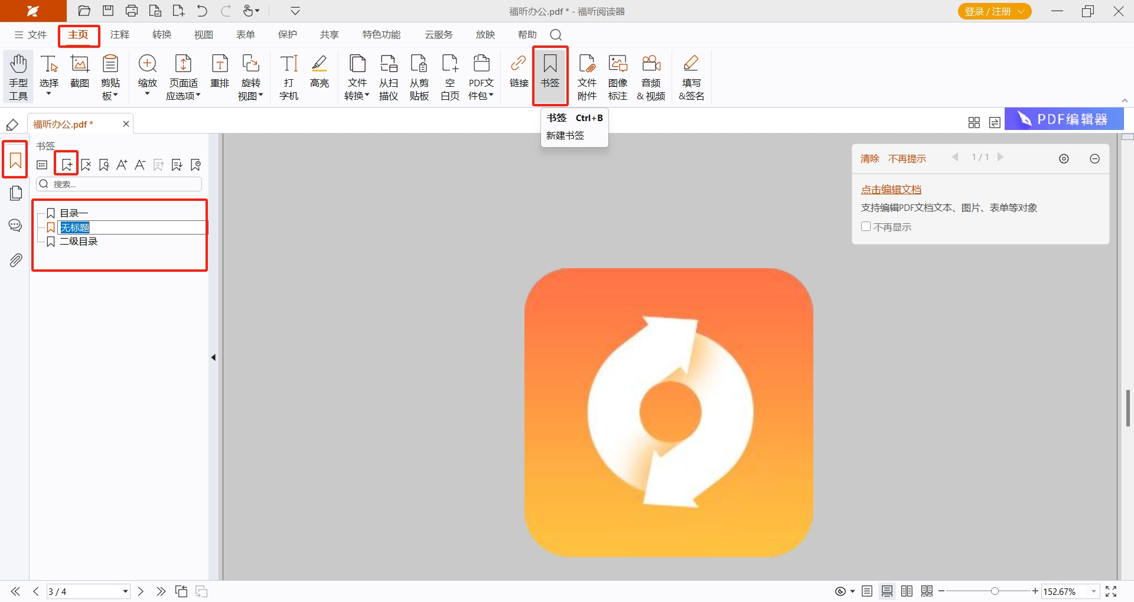The width and height of the screenshot is (1134, 602).
Task: Open the page number dropdown
Action: pyautogui.click(x=125, y=591)
